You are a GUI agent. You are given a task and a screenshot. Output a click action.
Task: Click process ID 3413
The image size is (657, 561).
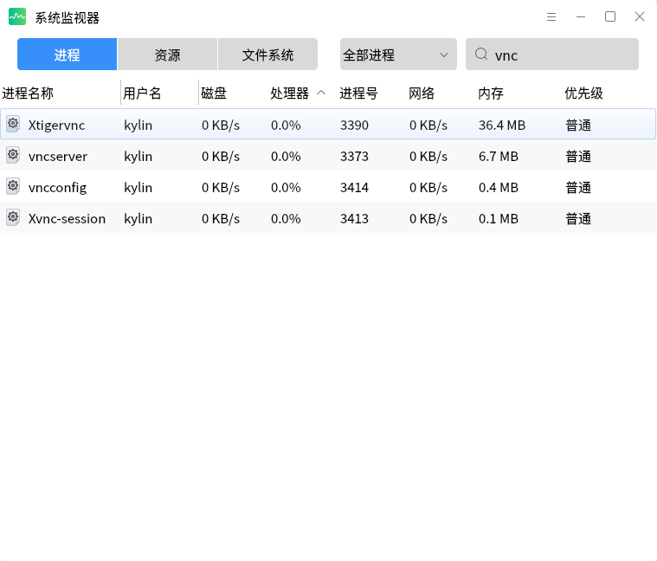tap(355, 219)
